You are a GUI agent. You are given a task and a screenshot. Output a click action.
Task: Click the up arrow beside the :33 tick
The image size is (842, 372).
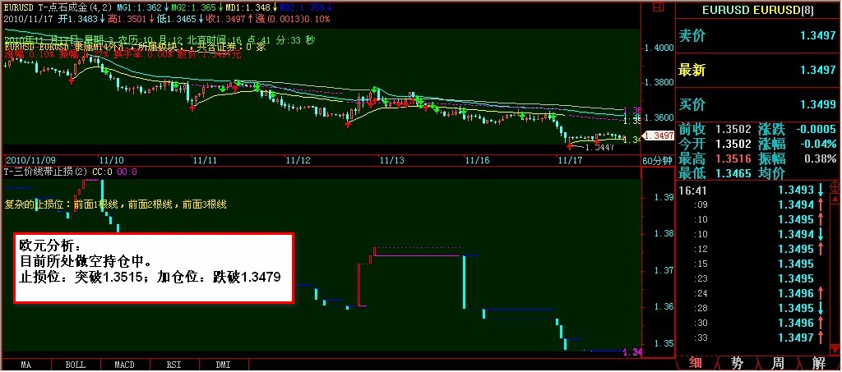coord(821,338)
